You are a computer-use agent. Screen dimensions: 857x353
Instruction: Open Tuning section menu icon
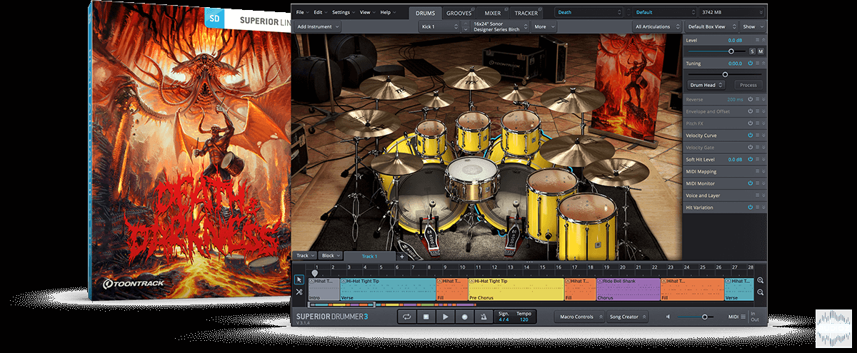point(757,63)
